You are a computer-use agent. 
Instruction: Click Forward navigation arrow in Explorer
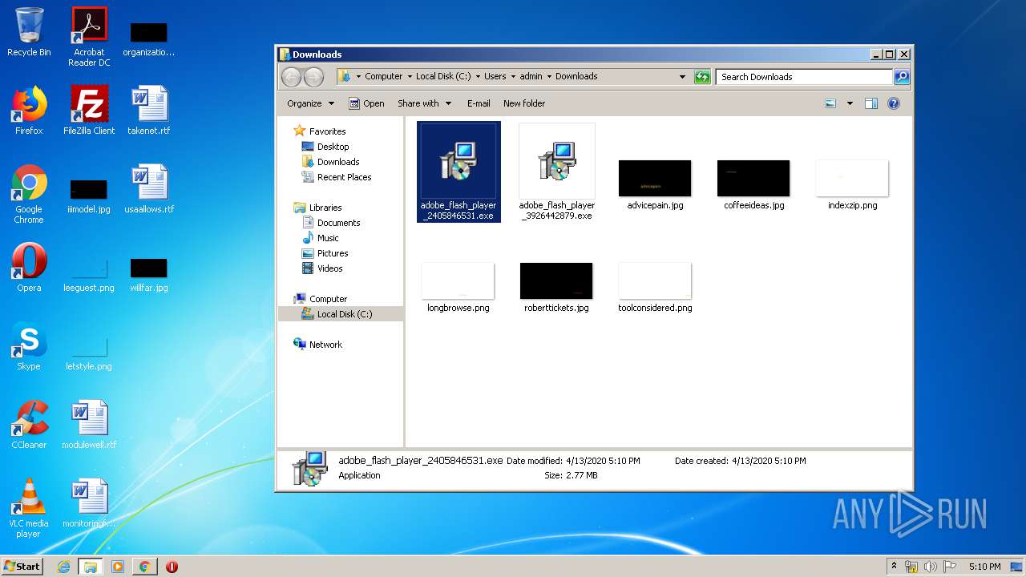click(313, 77)
